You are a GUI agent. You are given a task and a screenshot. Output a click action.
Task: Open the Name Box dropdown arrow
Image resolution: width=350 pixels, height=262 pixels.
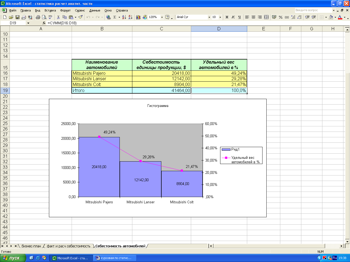pyautogui.click(x=28, y=23)
